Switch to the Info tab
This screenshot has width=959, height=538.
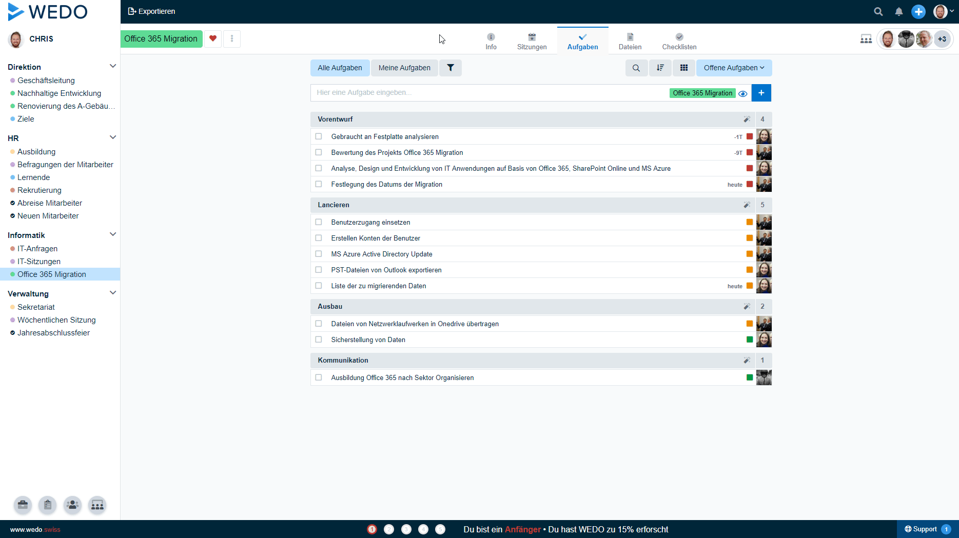point(491,41)
